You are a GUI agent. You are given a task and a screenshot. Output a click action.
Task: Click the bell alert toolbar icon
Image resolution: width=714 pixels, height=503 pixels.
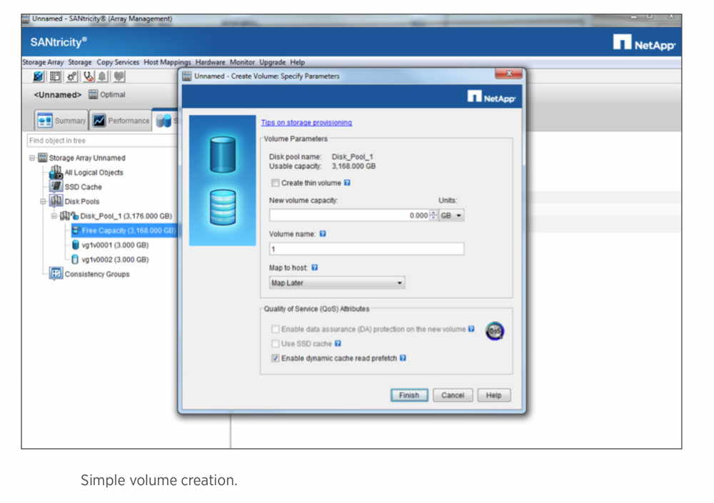coord(103,76)
